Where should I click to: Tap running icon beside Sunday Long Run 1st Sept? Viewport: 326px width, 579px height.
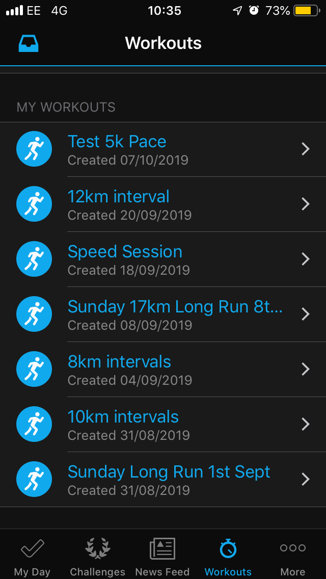point(34,479)
